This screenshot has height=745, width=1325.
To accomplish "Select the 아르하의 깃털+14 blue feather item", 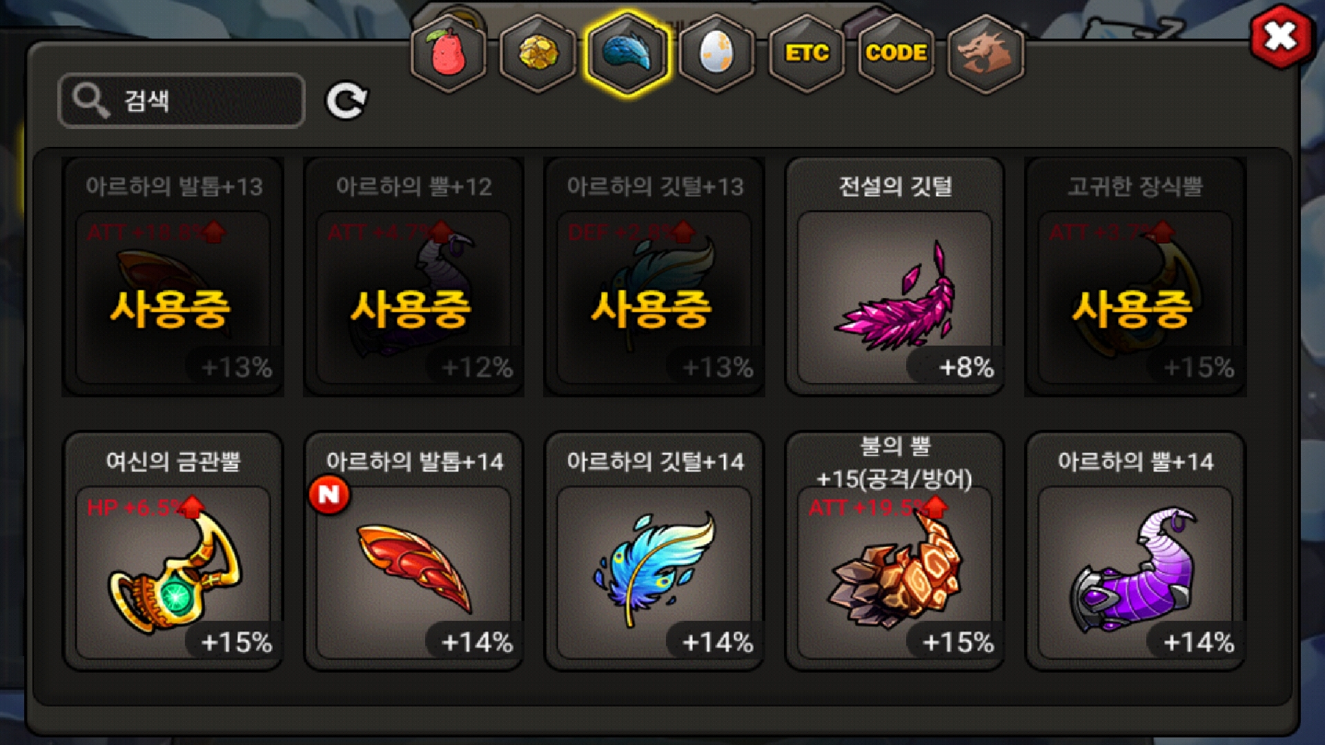I will point(655,551).
